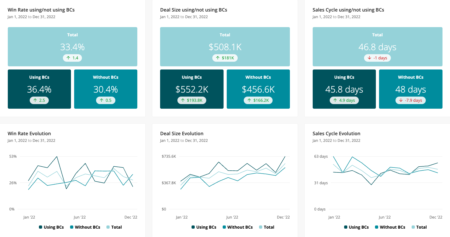
Task: Click the Sales Cycle using/not using BCs title
Action: (x=348, y=10)
